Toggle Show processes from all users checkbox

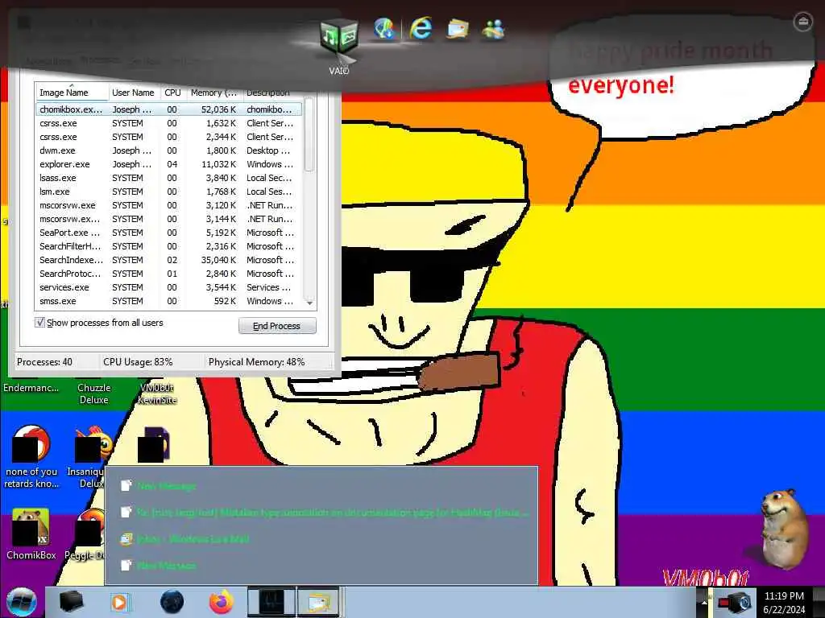point(39,322)
